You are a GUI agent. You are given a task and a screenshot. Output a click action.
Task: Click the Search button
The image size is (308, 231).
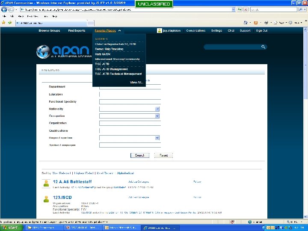(139, 155)
